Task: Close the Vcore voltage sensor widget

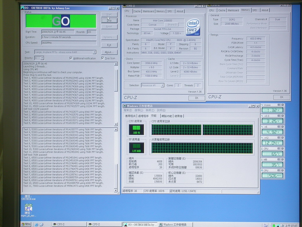Action: point(283,105)
